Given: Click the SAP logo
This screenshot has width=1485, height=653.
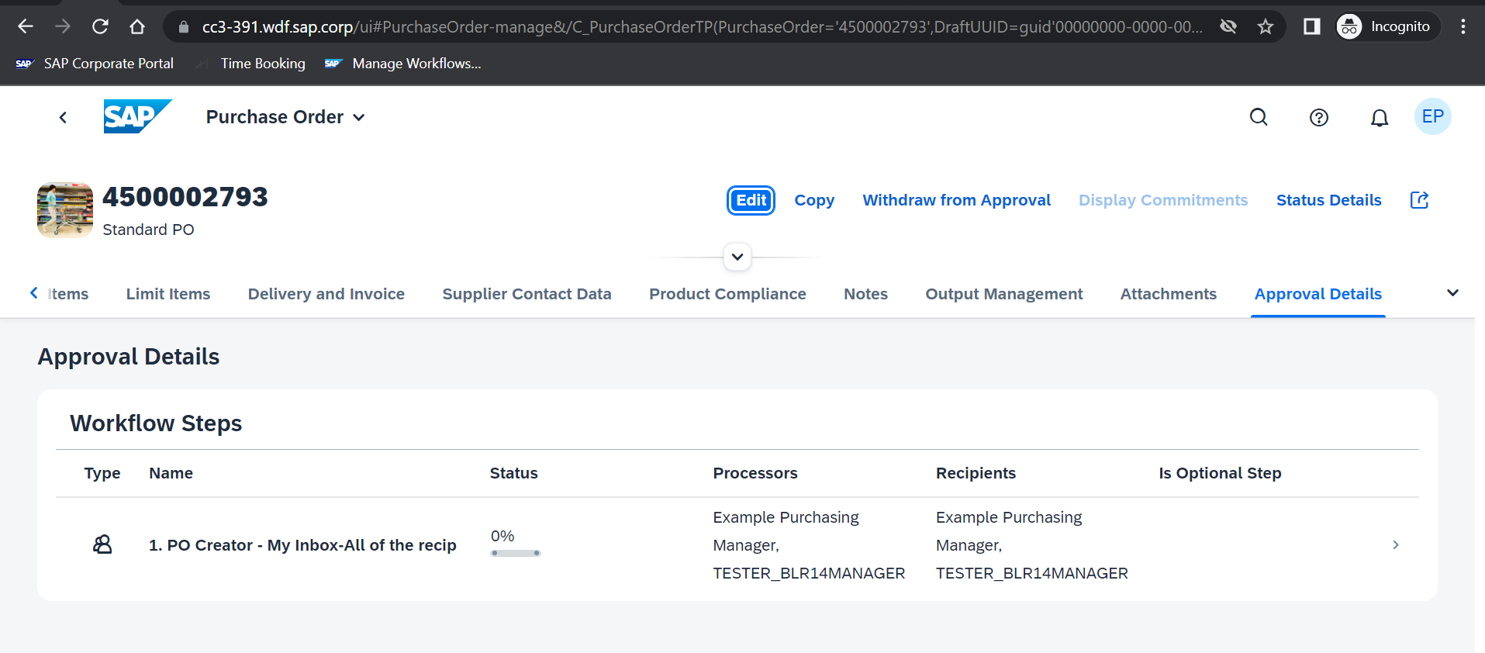Looking at the screenshot, I should (137, 116).
